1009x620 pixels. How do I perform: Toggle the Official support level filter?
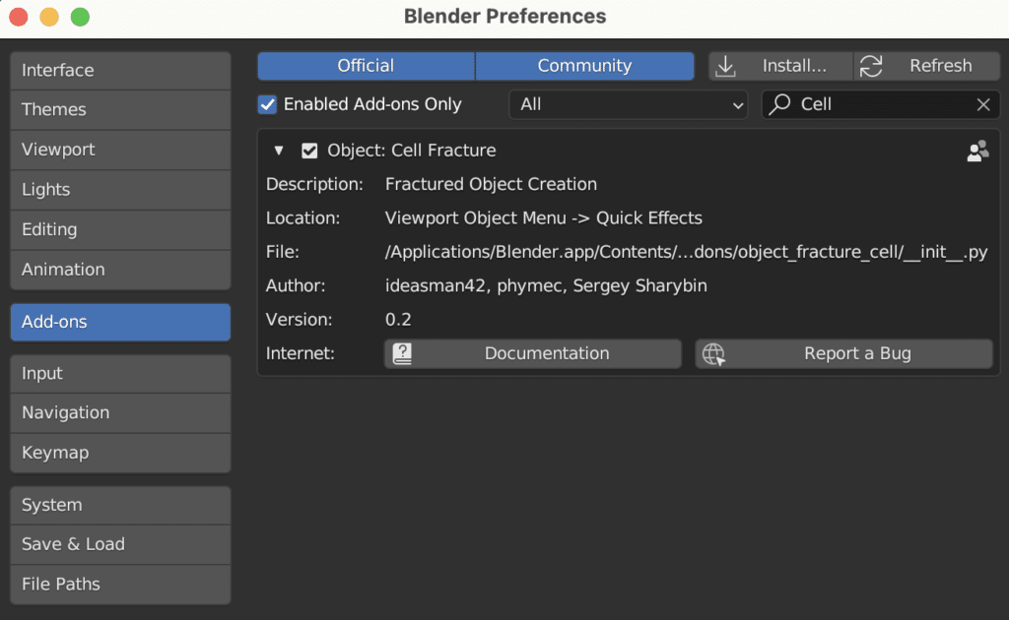[366, 66]
